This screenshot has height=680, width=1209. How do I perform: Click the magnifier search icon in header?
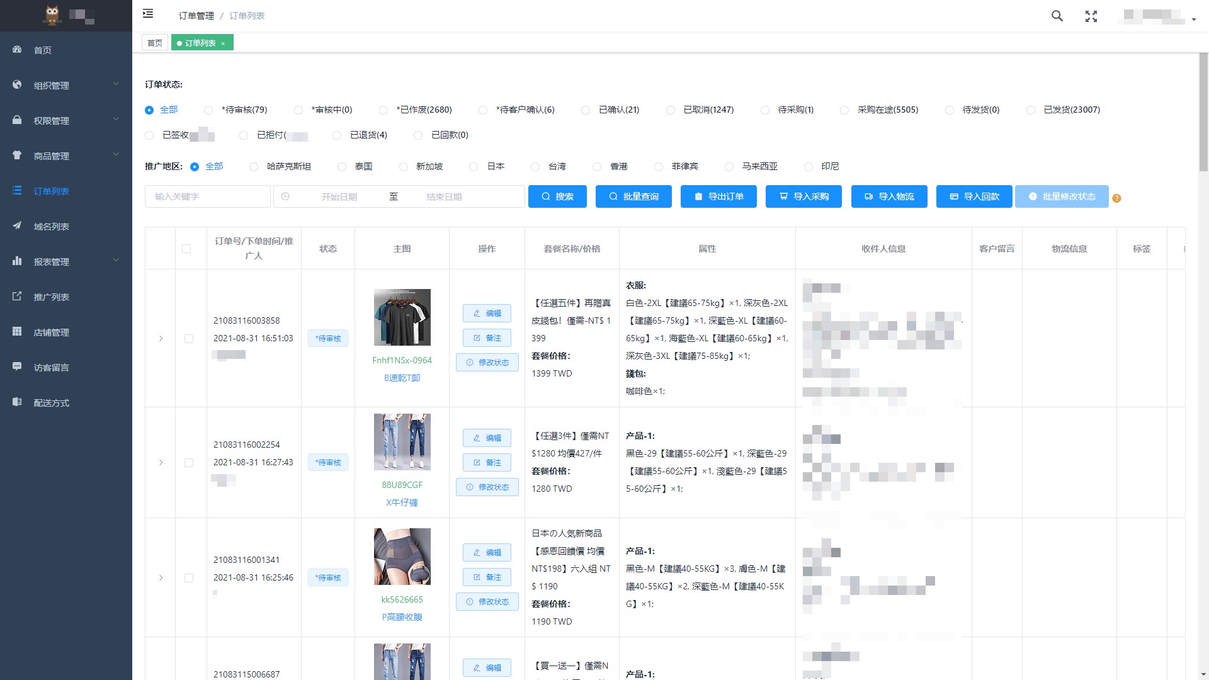(1057, 16)
